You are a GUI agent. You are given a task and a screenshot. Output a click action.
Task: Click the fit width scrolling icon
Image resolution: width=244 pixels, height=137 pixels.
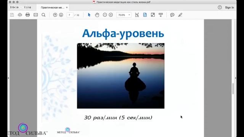pyautogui.click(x=137, y=15)
